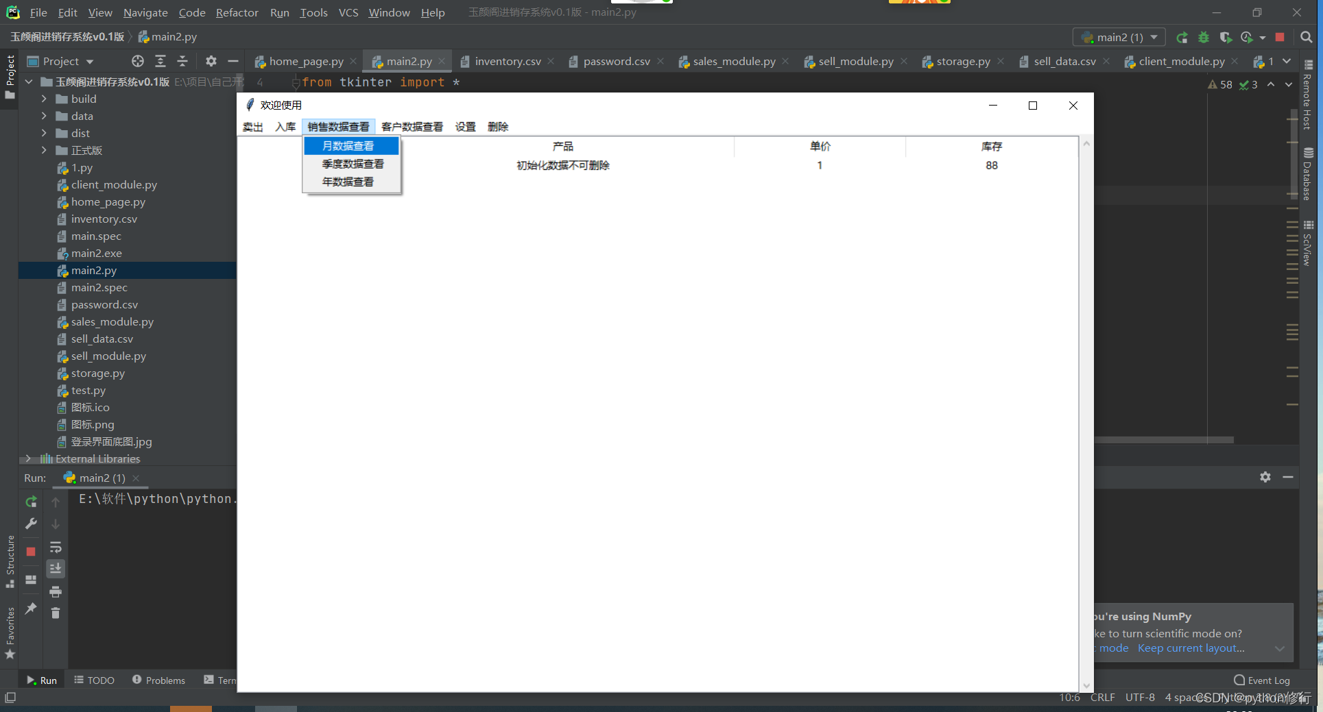Expand the 正式版 folder
The height and width of the screenshot is (712, 1323).
(44, 150)
